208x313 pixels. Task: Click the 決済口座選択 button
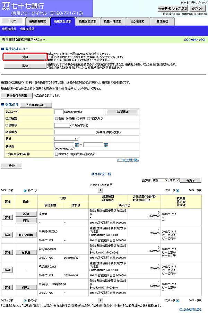[x=36, y=105]
